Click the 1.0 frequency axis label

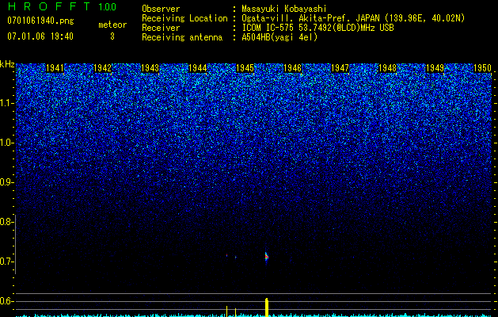tap(7, 143)
